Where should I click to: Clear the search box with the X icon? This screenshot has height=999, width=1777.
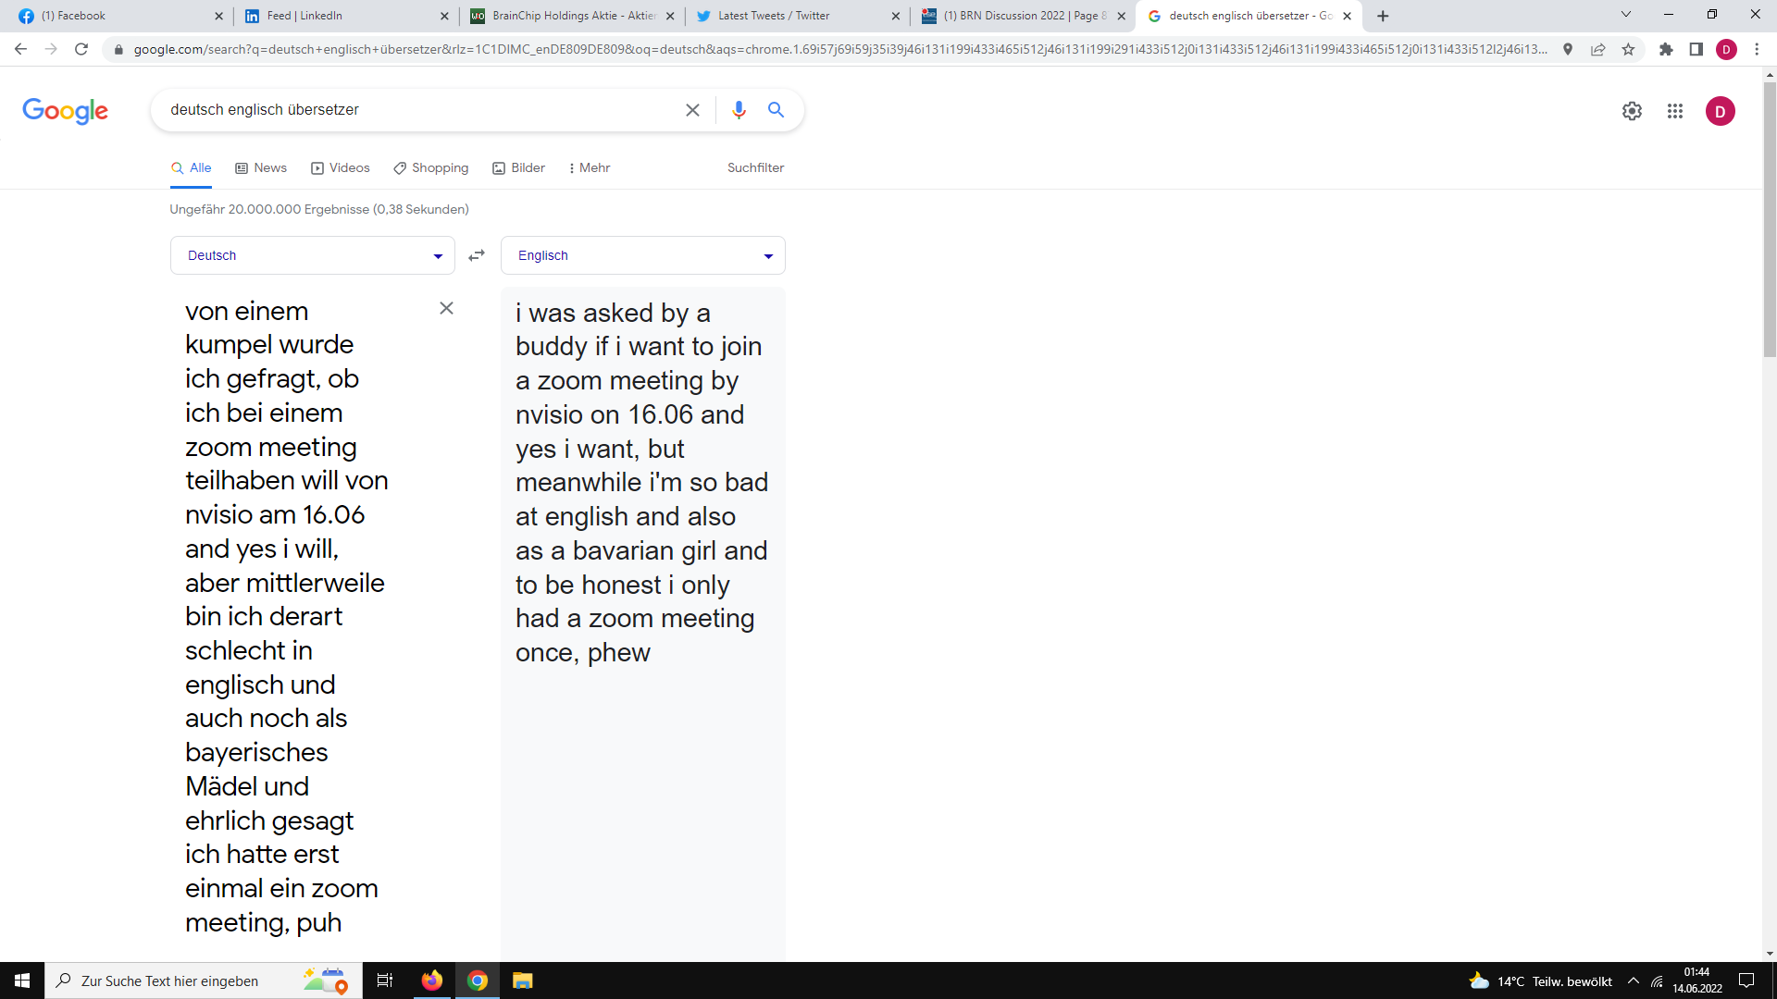[692, 110]
